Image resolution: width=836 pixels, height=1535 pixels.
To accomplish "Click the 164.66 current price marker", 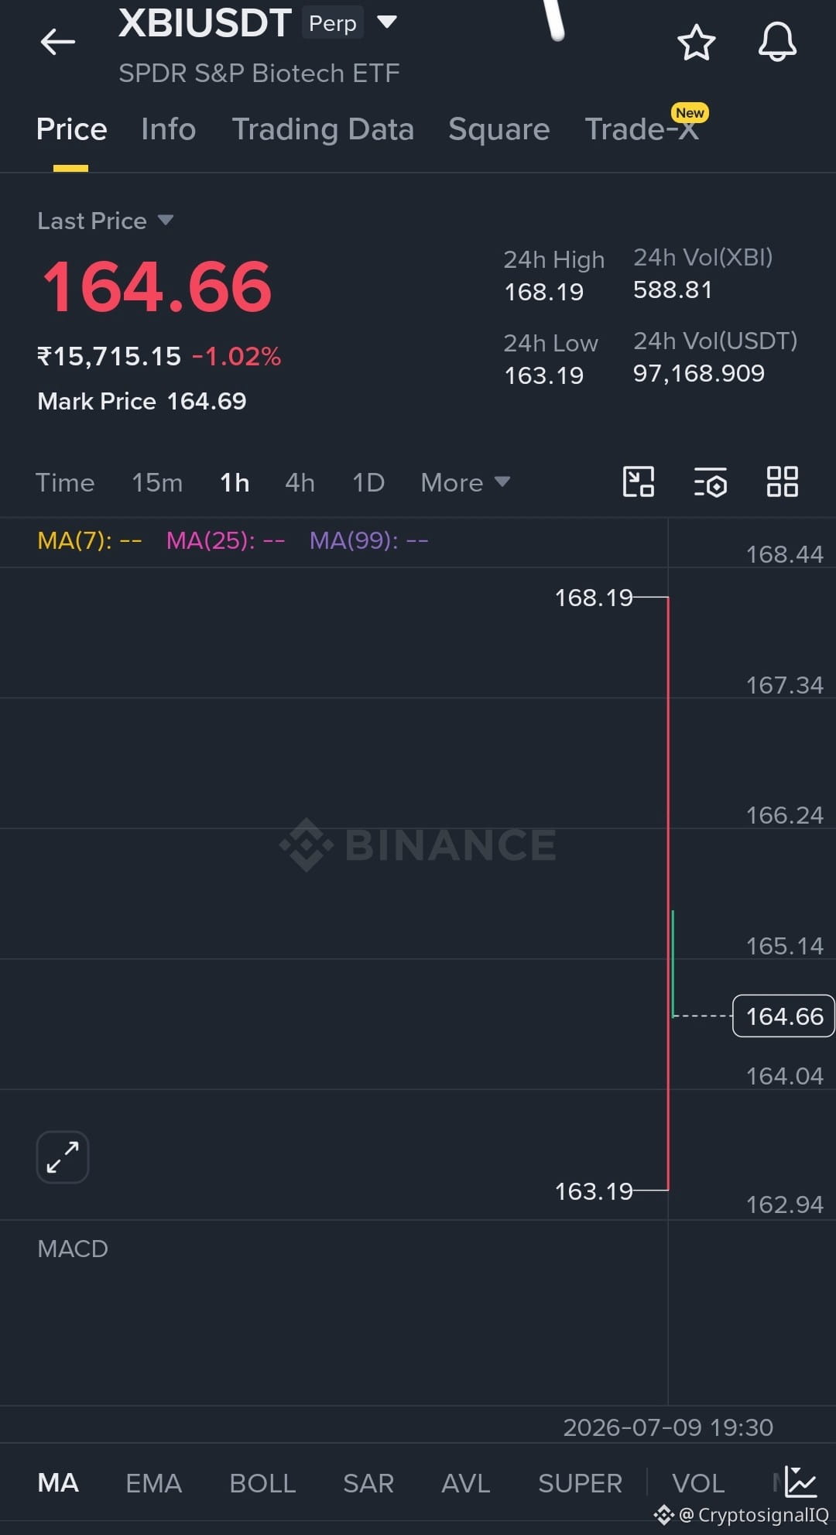I will (x=783, y=1016).
